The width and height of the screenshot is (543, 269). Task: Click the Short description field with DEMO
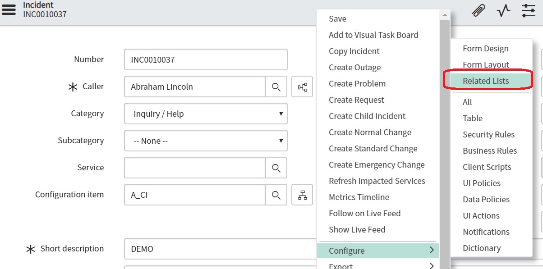tap(221, 249)
